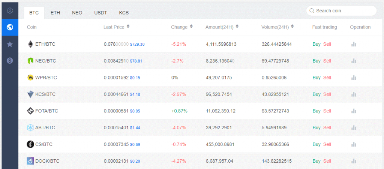Click Buy for ETH/BTC
This screenshot has width=384, height=169.
pos(316,44)
